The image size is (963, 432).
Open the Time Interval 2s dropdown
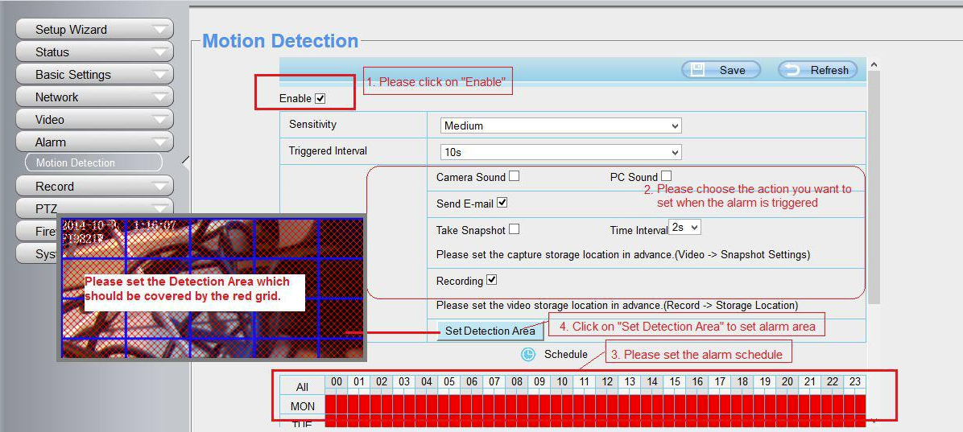pyautogui.click(x=684, y=228)
